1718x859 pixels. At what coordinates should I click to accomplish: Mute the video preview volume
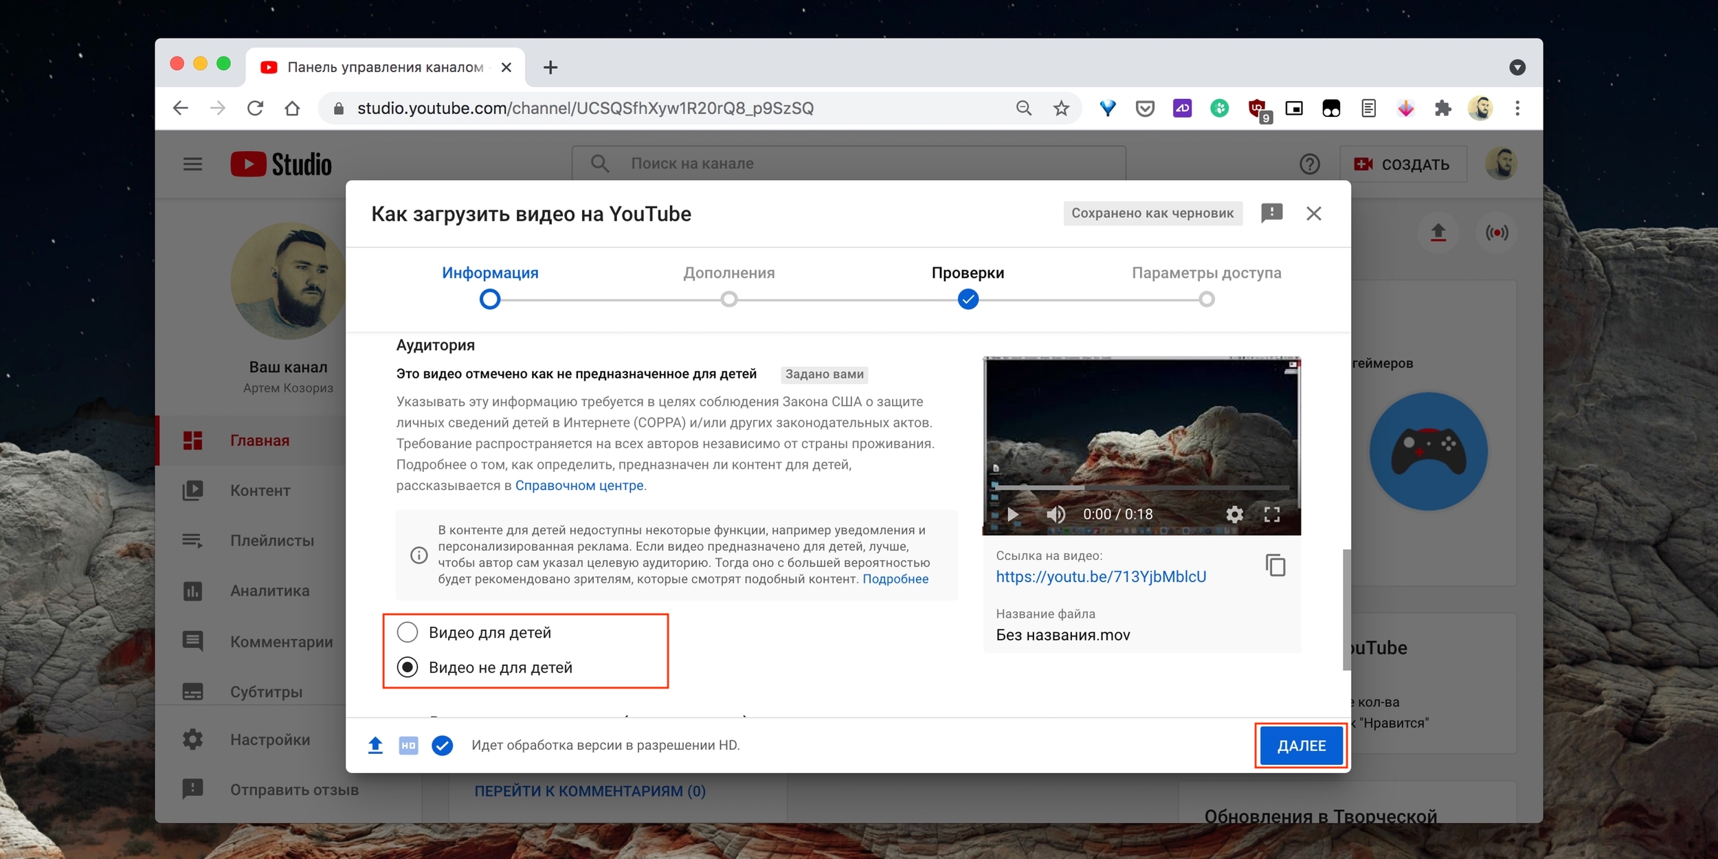coord(1056,514)
